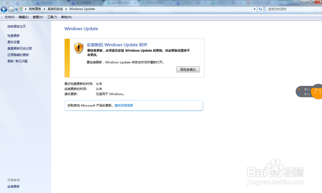Go to 控制面板主页 in the sidebar
The height and width of the screenshot is (193, 322).
(17, 26)
